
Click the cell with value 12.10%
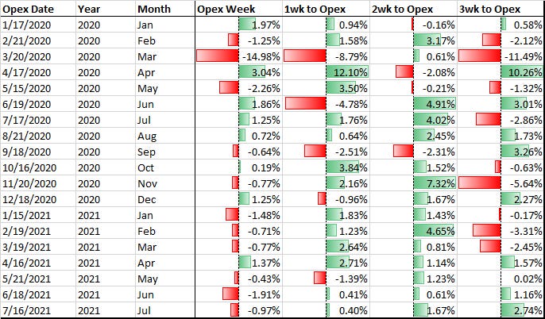pos(326,72)
